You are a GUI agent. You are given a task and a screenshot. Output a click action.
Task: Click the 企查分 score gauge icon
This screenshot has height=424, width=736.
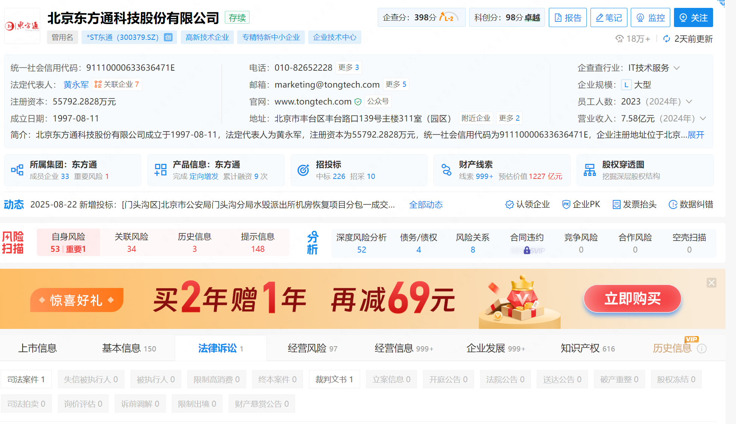coord(449,17)
